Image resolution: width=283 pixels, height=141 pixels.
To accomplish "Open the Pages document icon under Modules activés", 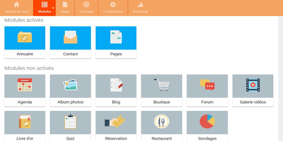I will pyautogui.click(x=116, y=37).
